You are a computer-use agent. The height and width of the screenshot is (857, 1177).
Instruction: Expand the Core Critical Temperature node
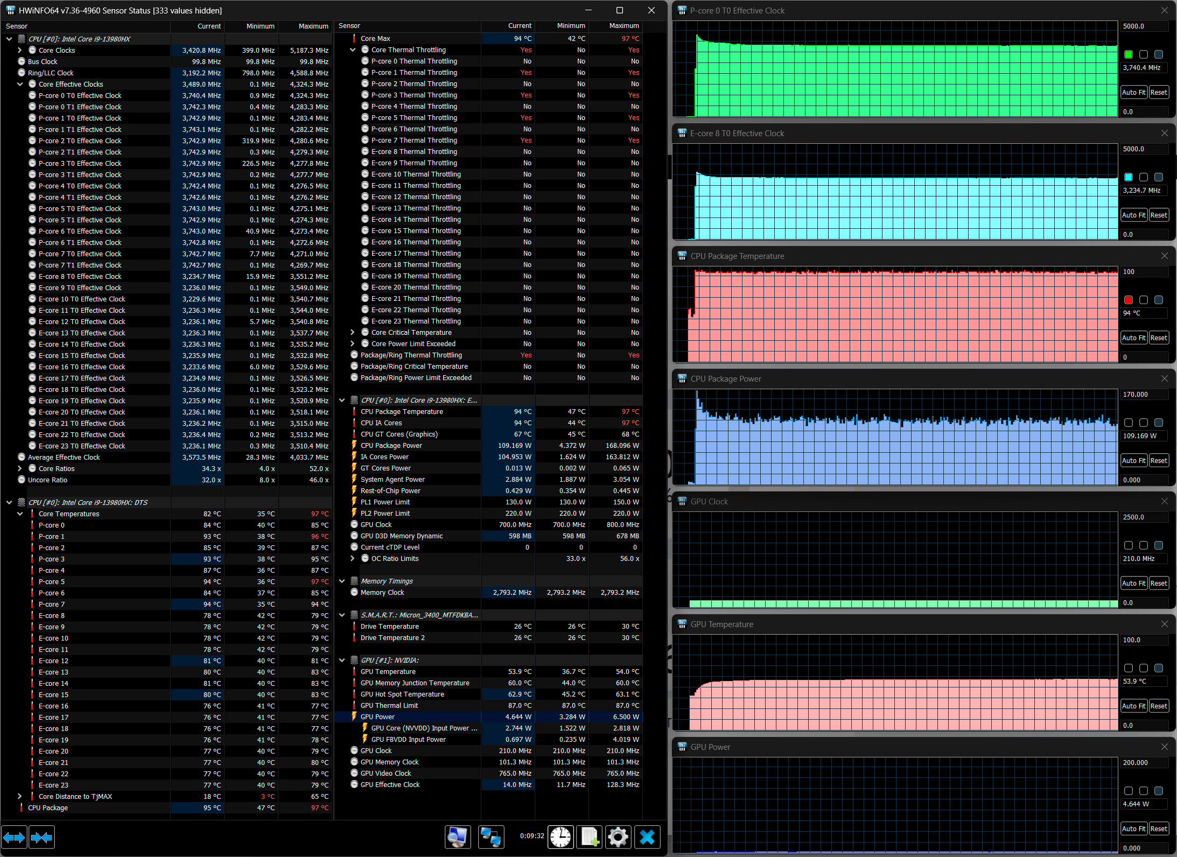pyautogui.click(x=353, y=332)
